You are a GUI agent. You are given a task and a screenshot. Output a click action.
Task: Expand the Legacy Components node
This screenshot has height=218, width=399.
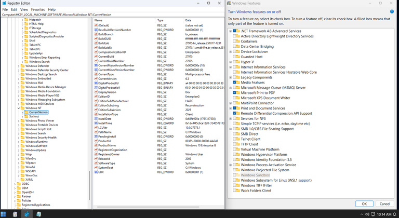[x=231, y=77]
